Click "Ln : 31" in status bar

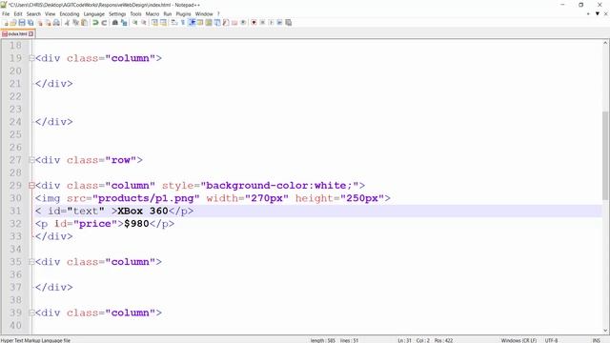coord(404,340)
